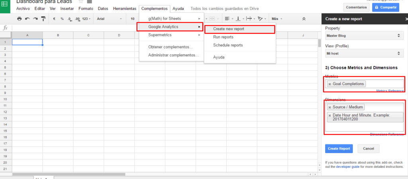The width and height of the screenshot is (408, 179).
Task: Open the Insertar menu
Action: point(67,9)
